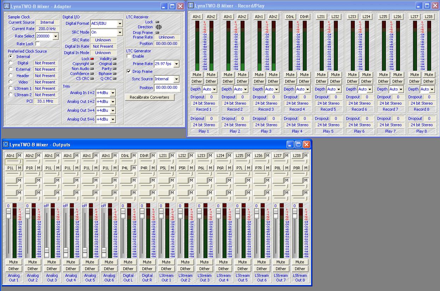Image resolution: width=440 pixels, height=291 pixels.
Task: Click the DInR source button of Record 4
Action: coord(304,17)
